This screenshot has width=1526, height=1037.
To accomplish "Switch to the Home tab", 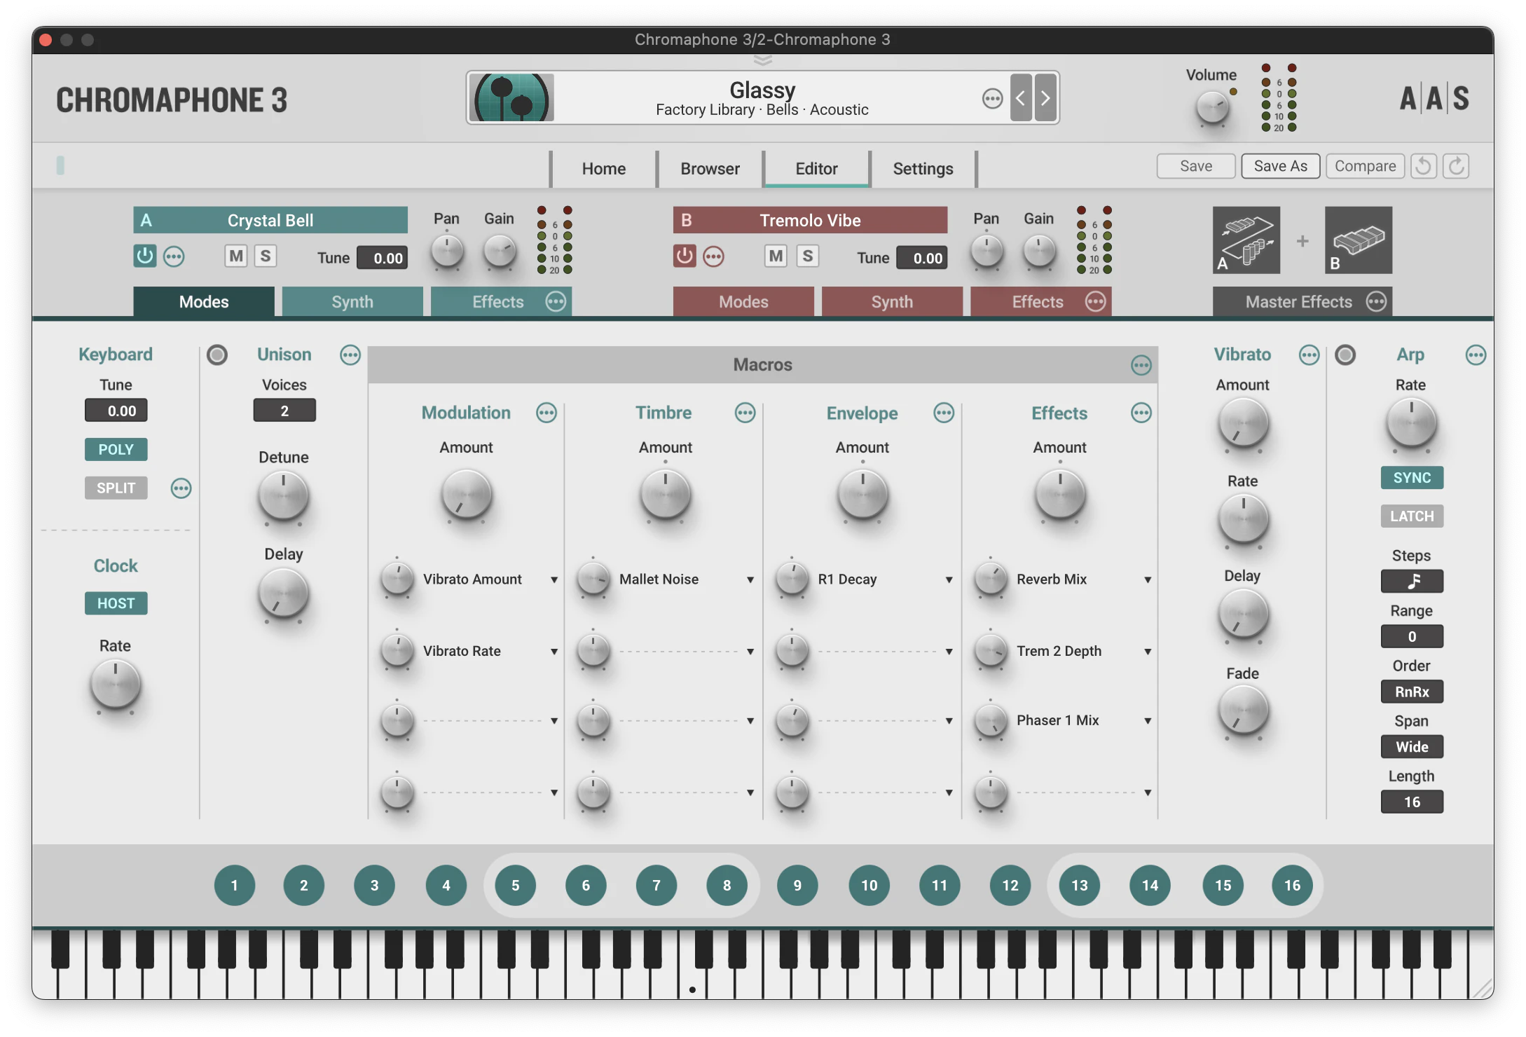I will tap(603, 169).
